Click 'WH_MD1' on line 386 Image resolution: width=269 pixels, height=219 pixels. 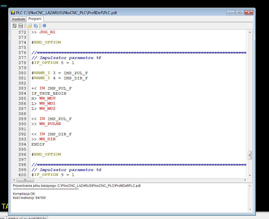tap(47, 103)
